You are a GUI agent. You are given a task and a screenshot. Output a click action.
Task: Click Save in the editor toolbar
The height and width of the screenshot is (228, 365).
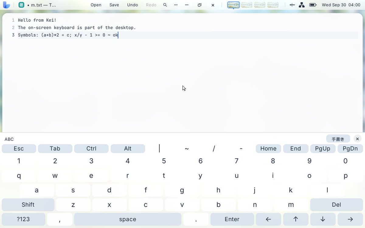(x=114, y=5)
